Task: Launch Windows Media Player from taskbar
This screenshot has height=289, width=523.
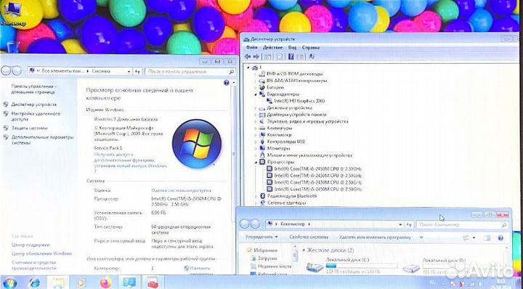Action: point(81,282)
